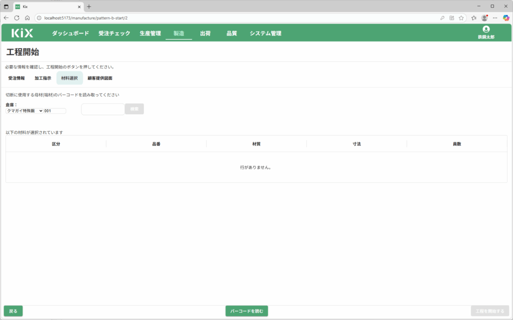513x320 pixels.
Task: Click the warehouse code field showing 001
Action: [55, 111]
